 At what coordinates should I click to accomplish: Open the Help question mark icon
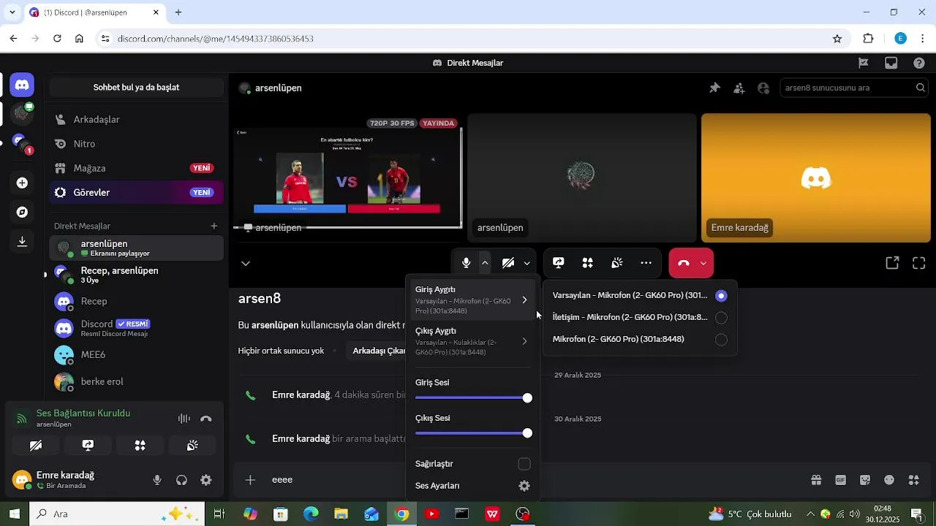[919, 63]
